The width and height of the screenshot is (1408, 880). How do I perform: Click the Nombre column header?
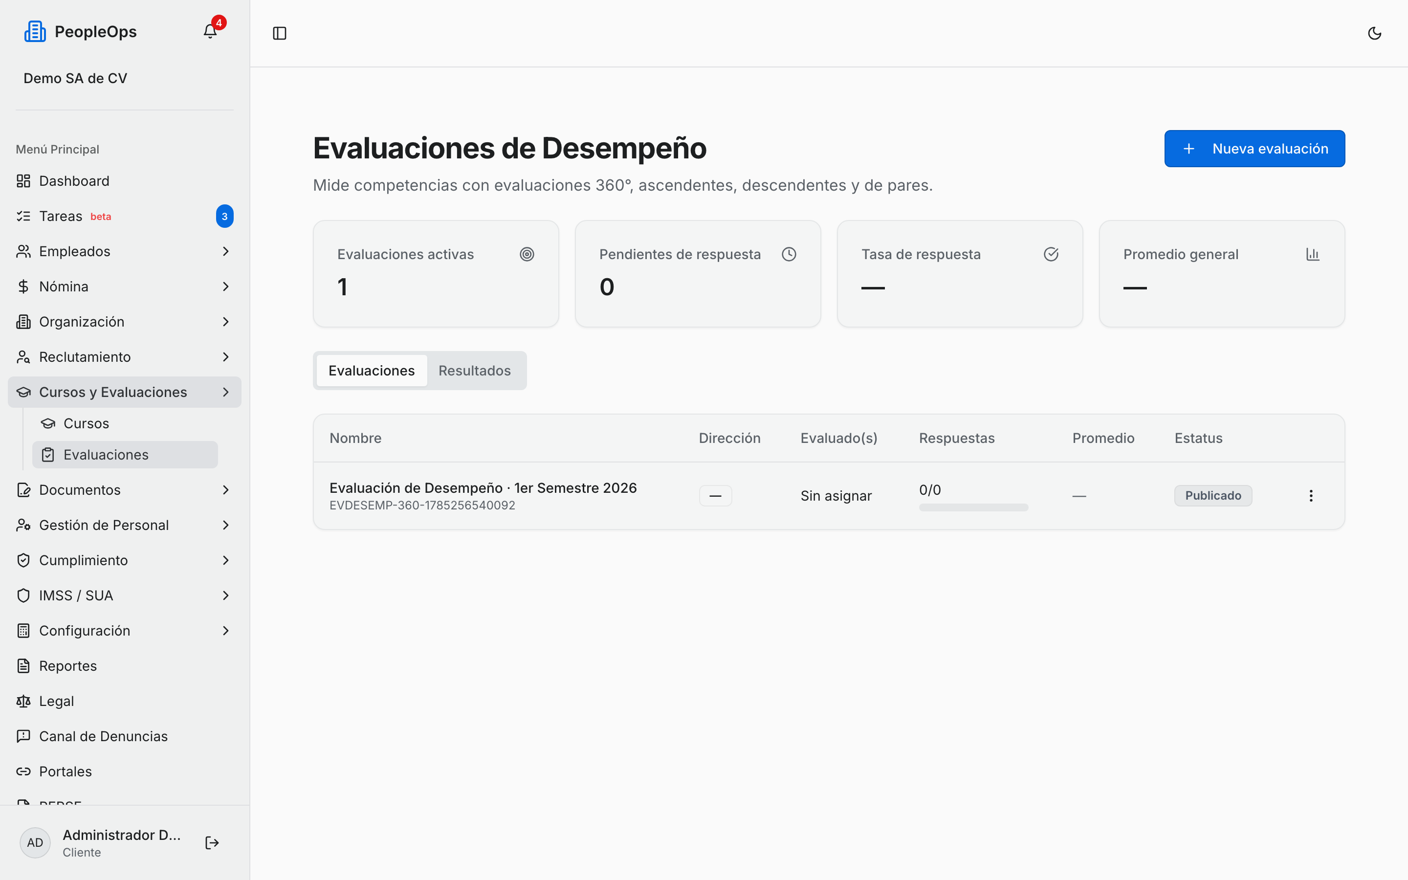[x=355, y=438]
